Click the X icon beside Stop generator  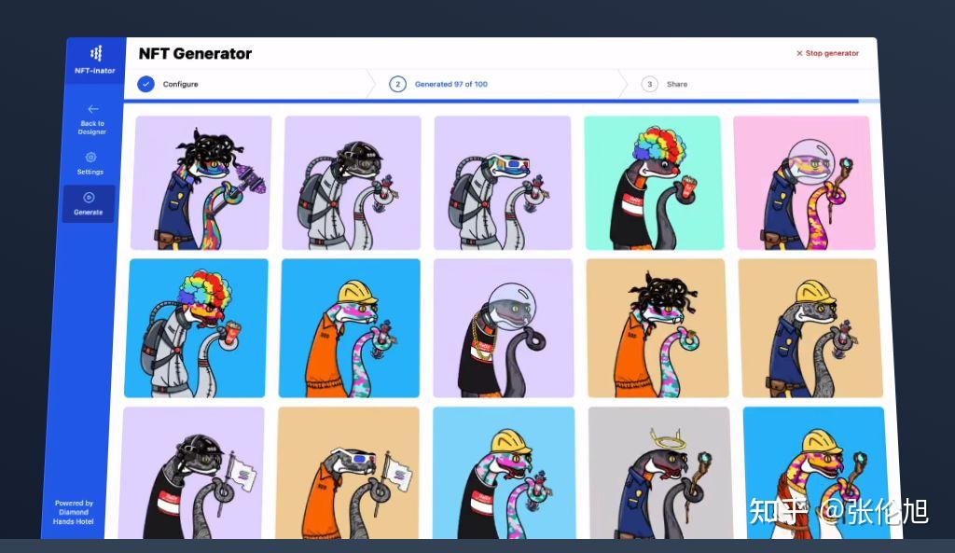pos(799,53)
